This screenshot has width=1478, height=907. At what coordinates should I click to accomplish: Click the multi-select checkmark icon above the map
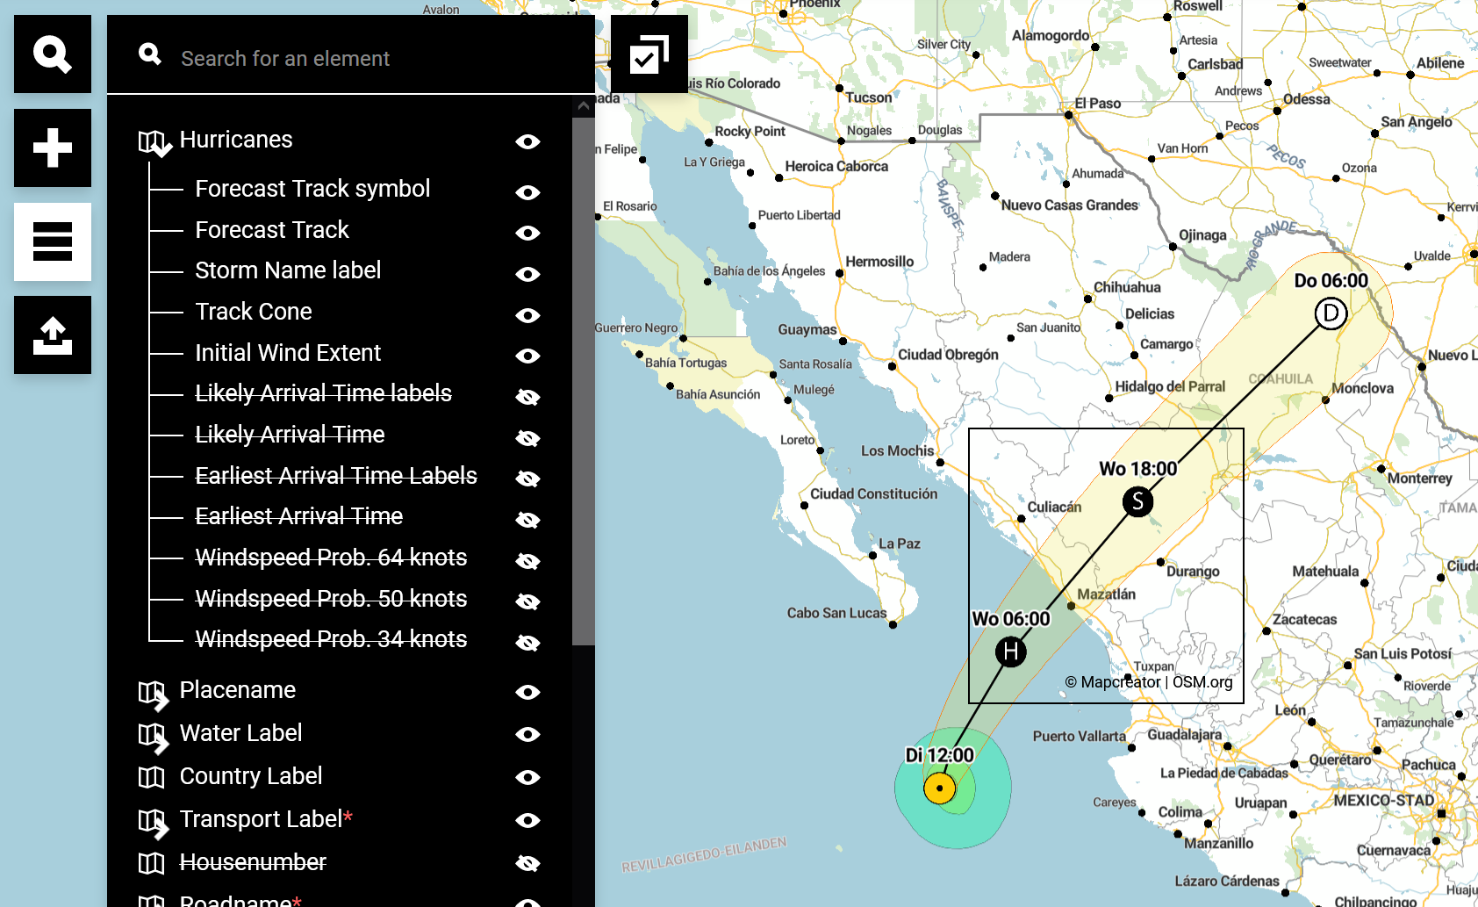coord(649,54)
